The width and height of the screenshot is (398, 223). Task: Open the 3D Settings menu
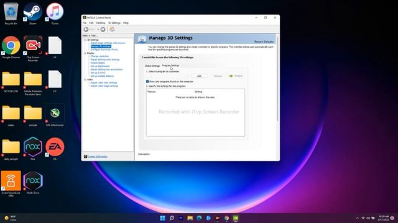coord(114,23)
